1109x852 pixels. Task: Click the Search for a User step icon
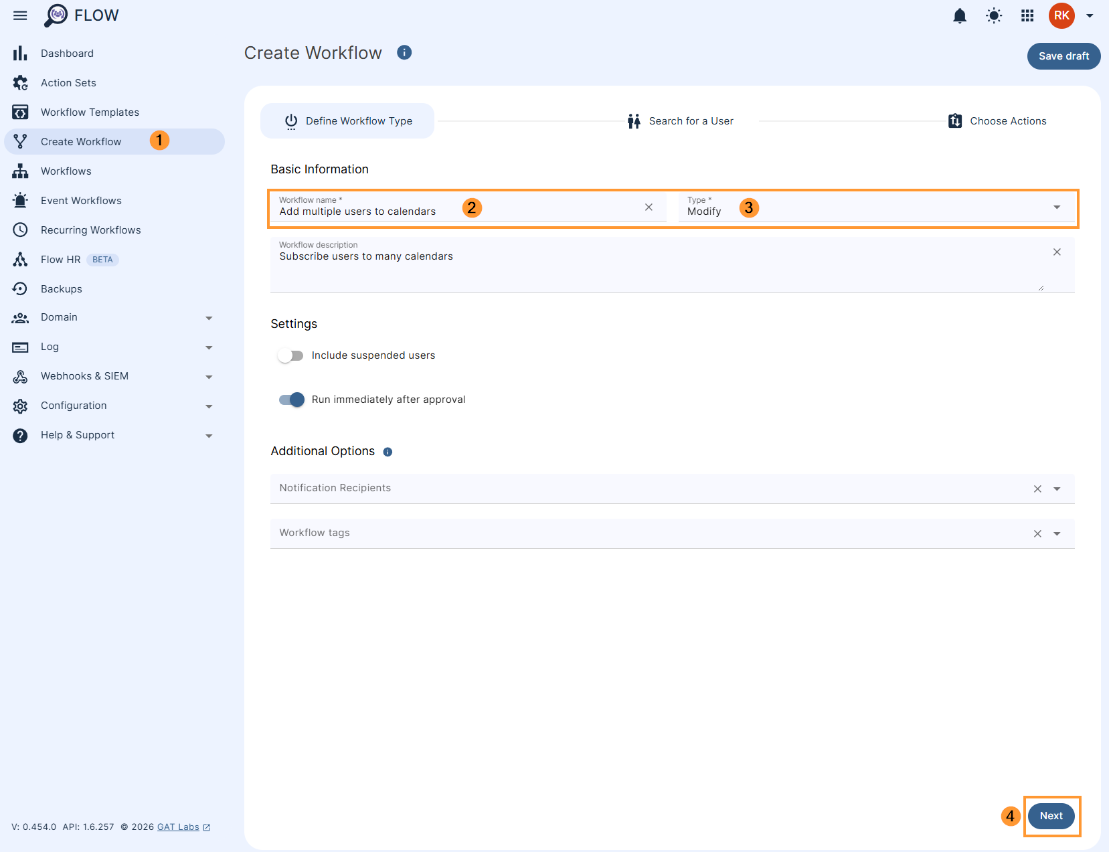pos(634,121)
